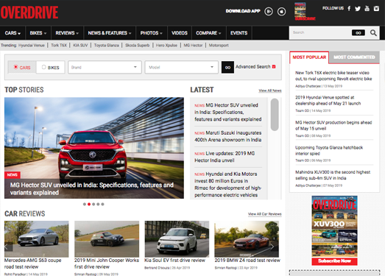Screen dimensions: 385x276
Task: Open New Tork T6X electric bike article
Action: coord(333,76)
